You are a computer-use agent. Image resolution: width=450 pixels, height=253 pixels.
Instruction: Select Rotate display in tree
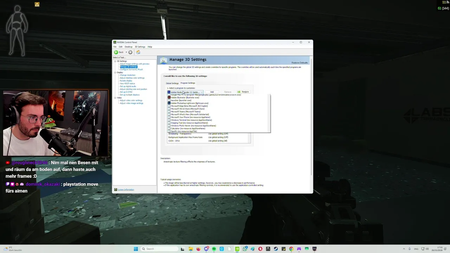[126, 81]
